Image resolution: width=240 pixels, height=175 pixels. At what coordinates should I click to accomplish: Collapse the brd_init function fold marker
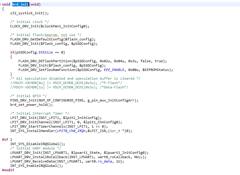point(1,4)
